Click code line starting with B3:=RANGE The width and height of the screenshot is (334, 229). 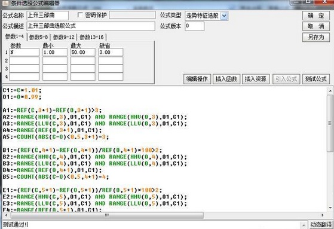coord(95,163)
